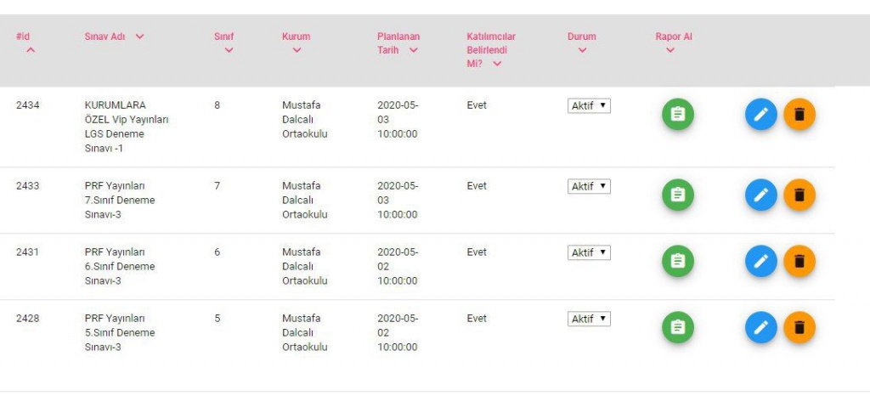Image resolution: width=870 pixels, height=396 pixels.
Task: Open green report icon for exam 2431
Action: pos(677,261)
